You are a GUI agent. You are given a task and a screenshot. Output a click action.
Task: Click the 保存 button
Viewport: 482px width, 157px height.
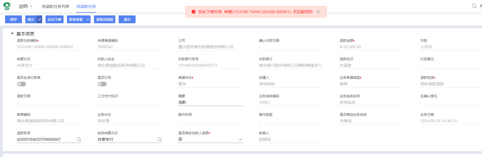pyautogui.click(x=13, y=19)
